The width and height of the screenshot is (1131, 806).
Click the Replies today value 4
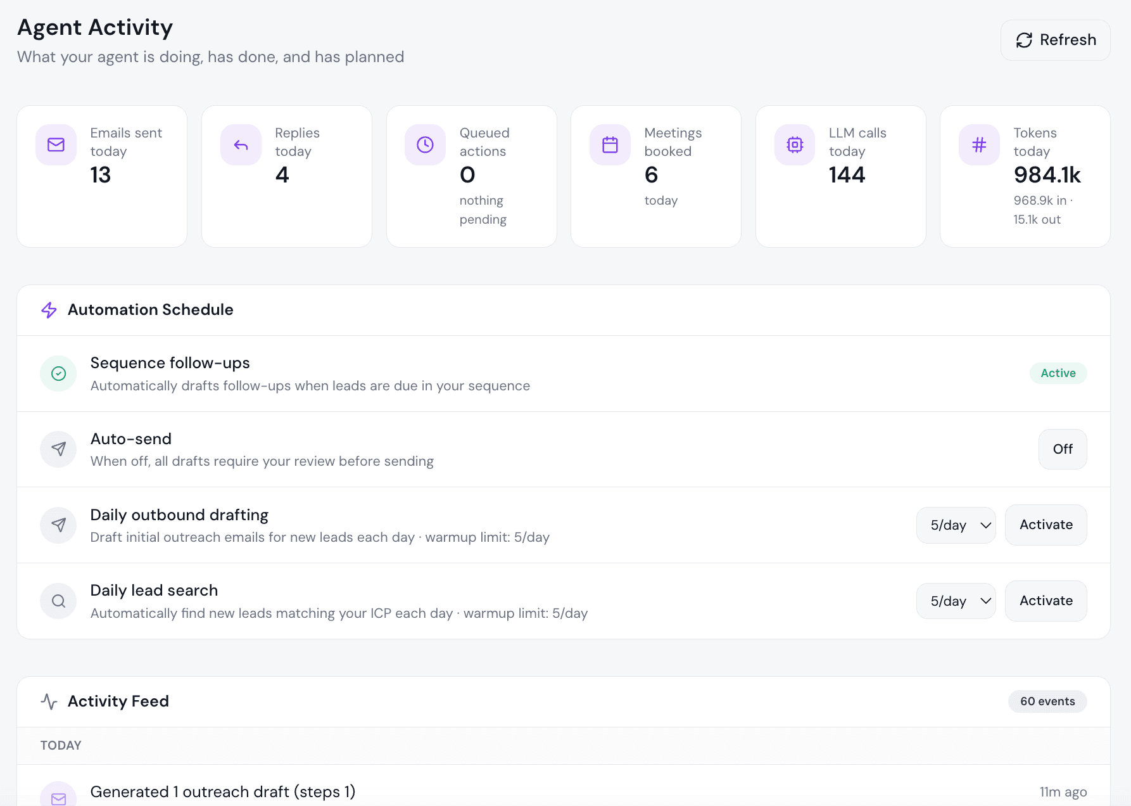282,175
